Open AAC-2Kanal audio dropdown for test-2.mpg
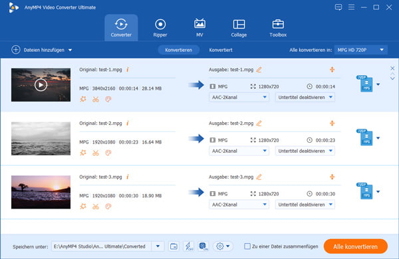This screenshot has height=259, width=399. [239, 151]
